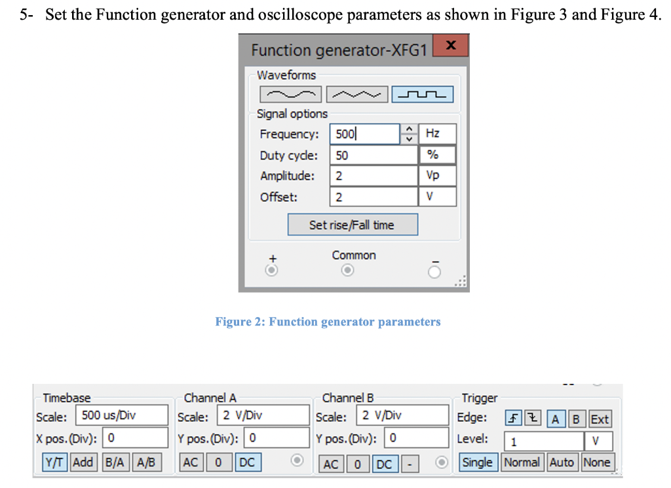The height and width of the screenshot is (488, 671).
Task: Switch oscilloscope to Y/T mode
Action: click(54, 461)
